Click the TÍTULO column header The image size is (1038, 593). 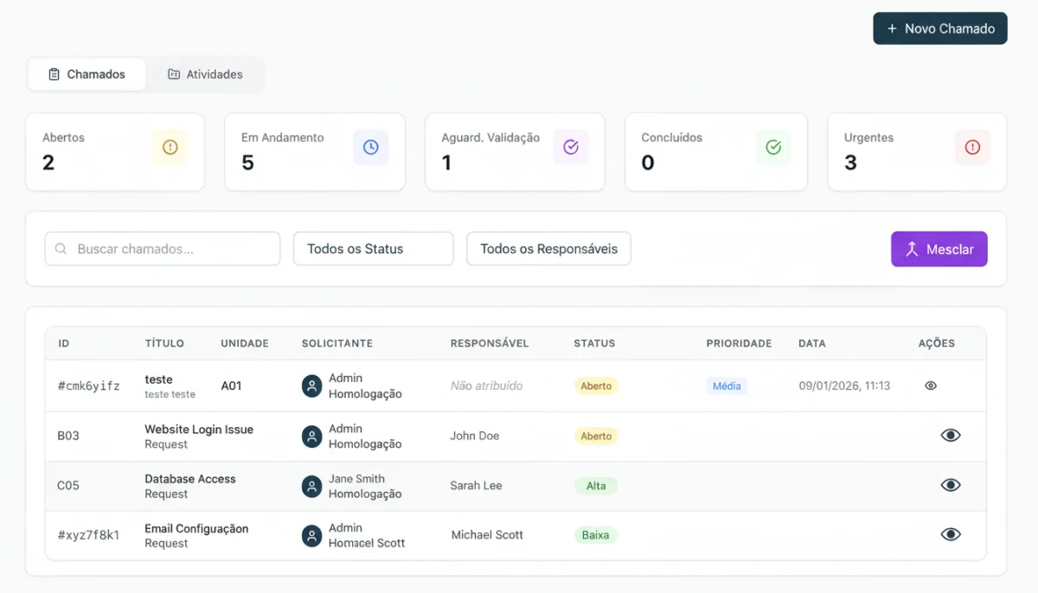click(164, 343)
